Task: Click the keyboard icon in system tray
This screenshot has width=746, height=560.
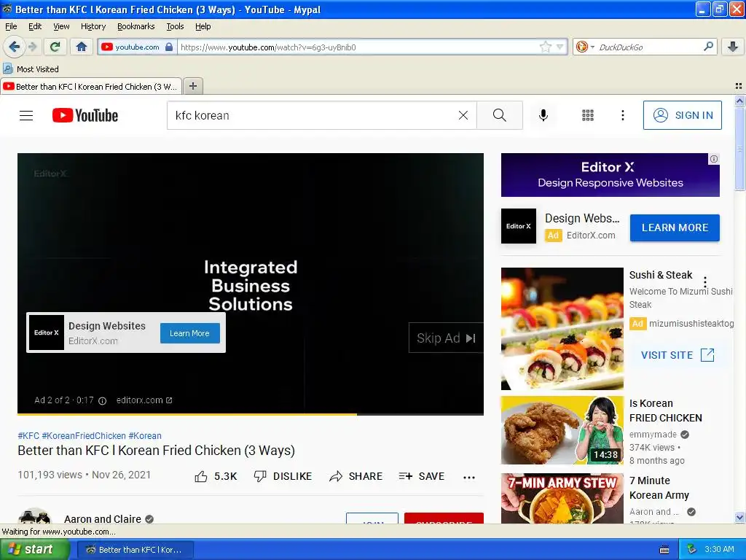Action: 664,550
